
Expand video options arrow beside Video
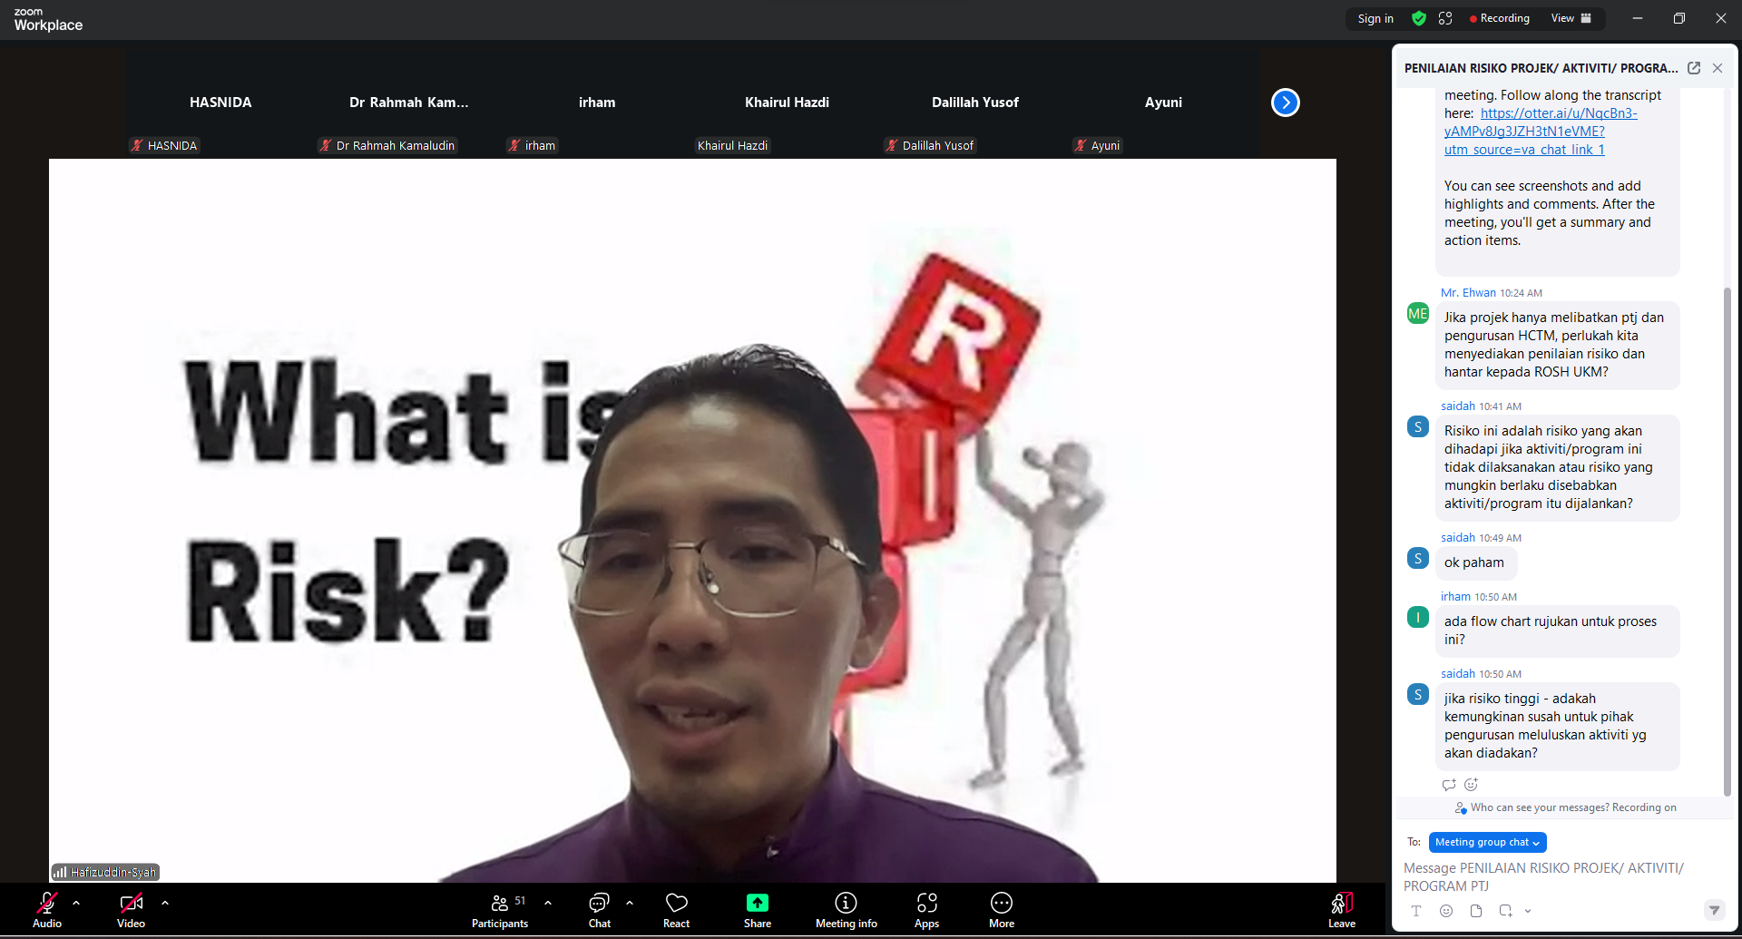(x=165, y=903)
